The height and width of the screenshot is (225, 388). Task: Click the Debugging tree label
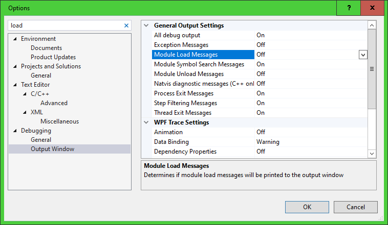pos(36,131)
